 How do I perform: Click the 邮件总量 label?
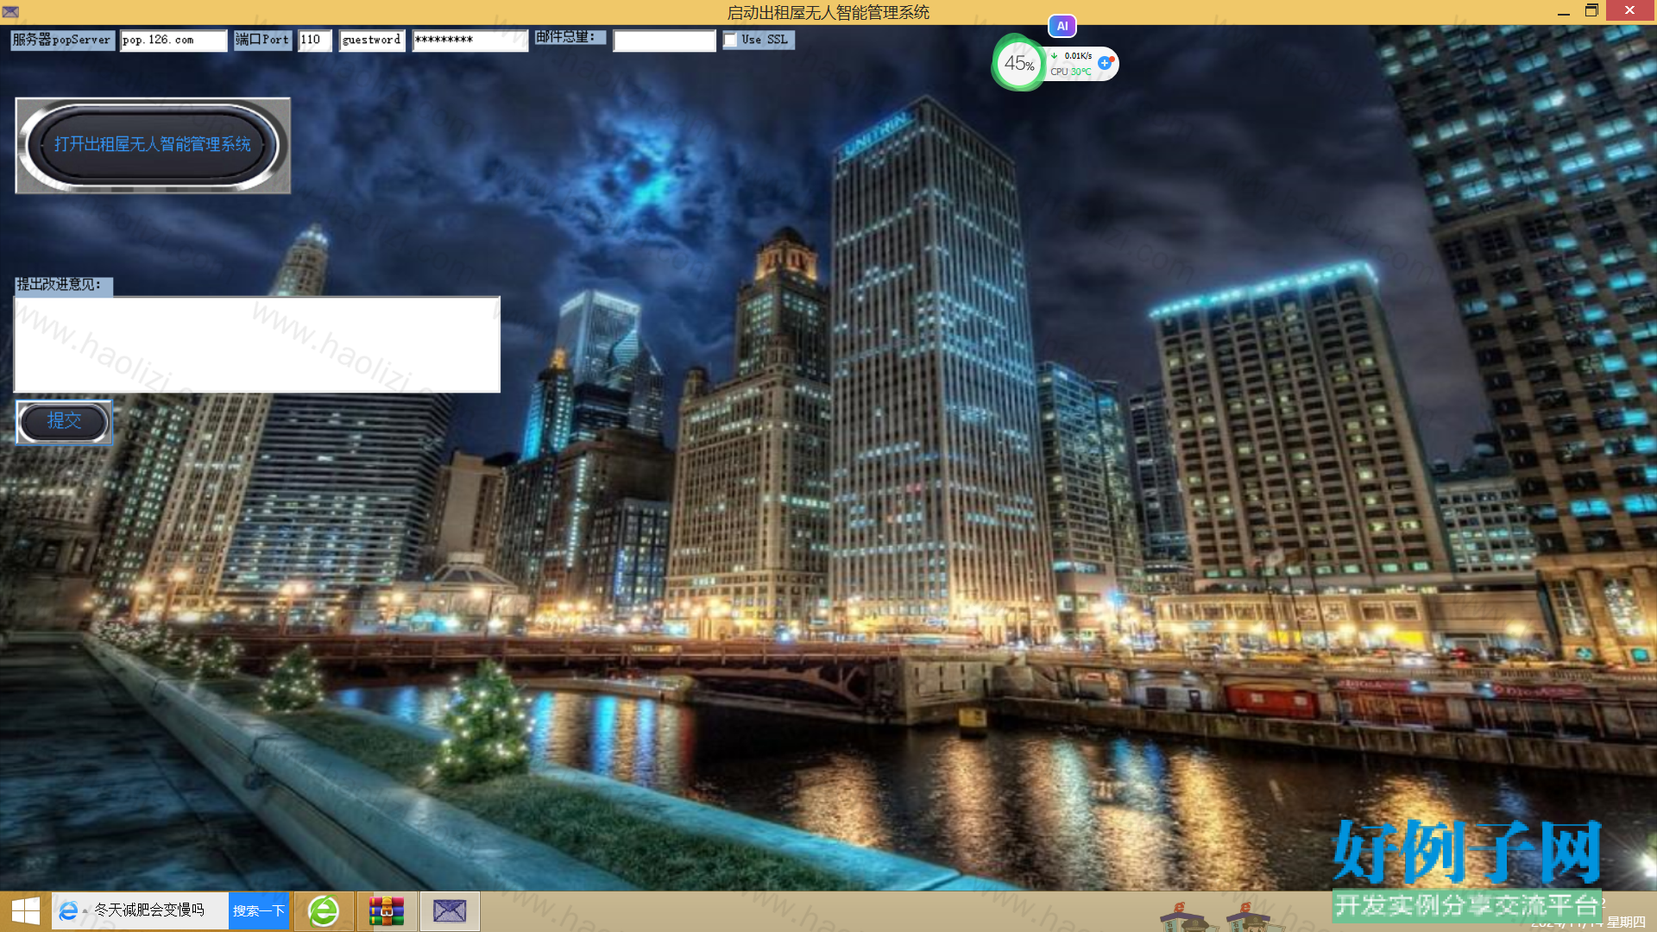click(570, 37)
